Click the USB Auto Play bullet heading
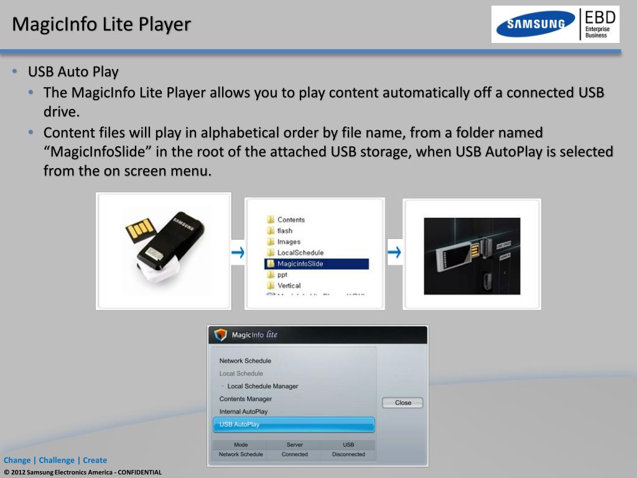This screenshot has width=637, height=478. (x=73, y=72)
